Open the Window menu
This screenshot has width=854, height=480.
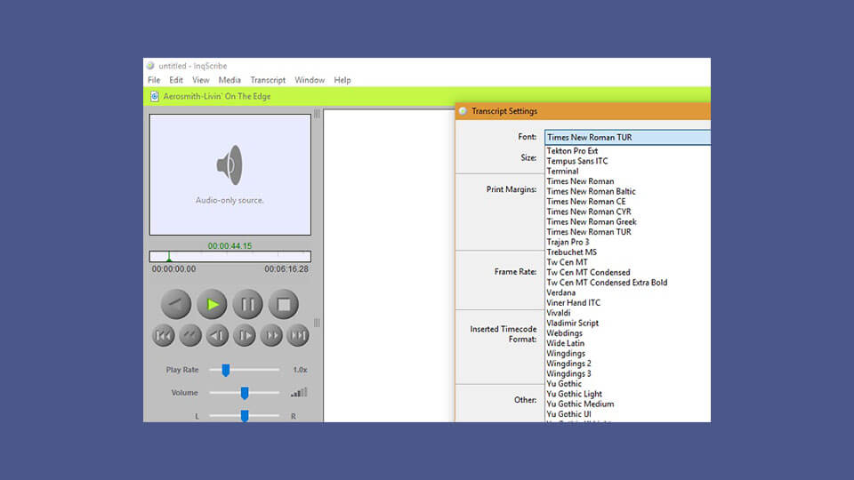pos(310,80)
